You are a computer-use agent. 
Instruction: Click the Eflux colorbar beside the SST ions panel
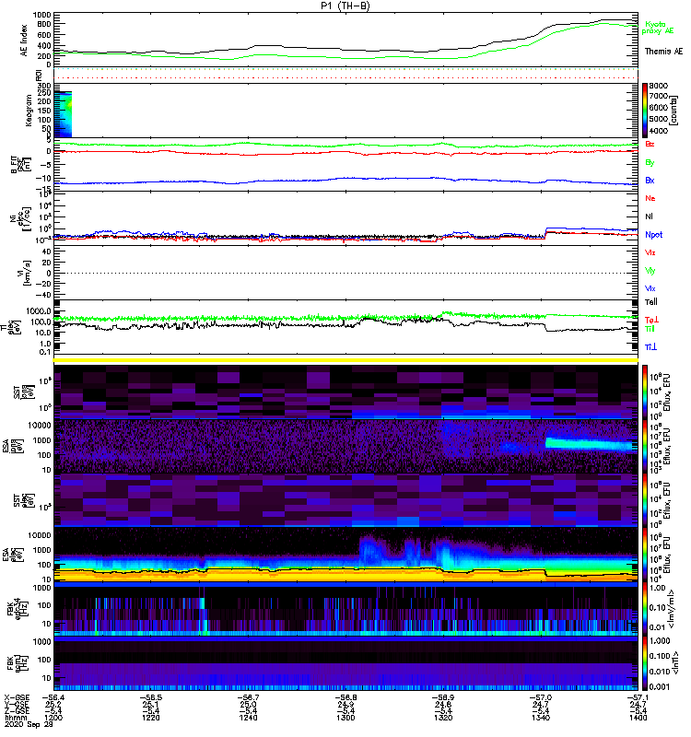tap(645, 392)
